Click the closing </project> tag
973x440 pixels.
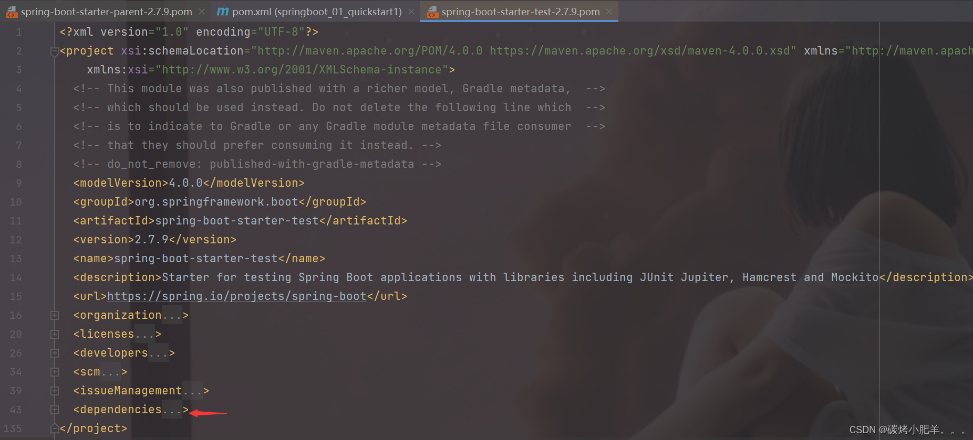pyautogui.click(x=94, y=428)
